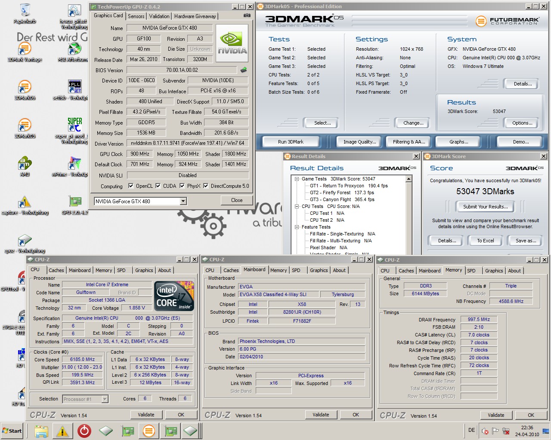Click Submit Your Results... button
551x440 pixels.
pyautogui.click(x=485, y=207)
